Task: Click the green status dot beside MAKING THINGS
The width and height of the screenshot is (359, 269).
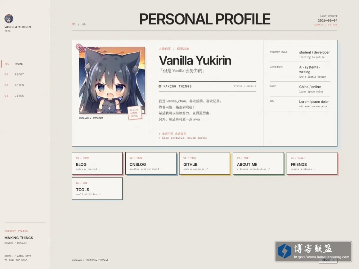Action: click(x=160, y=86)
